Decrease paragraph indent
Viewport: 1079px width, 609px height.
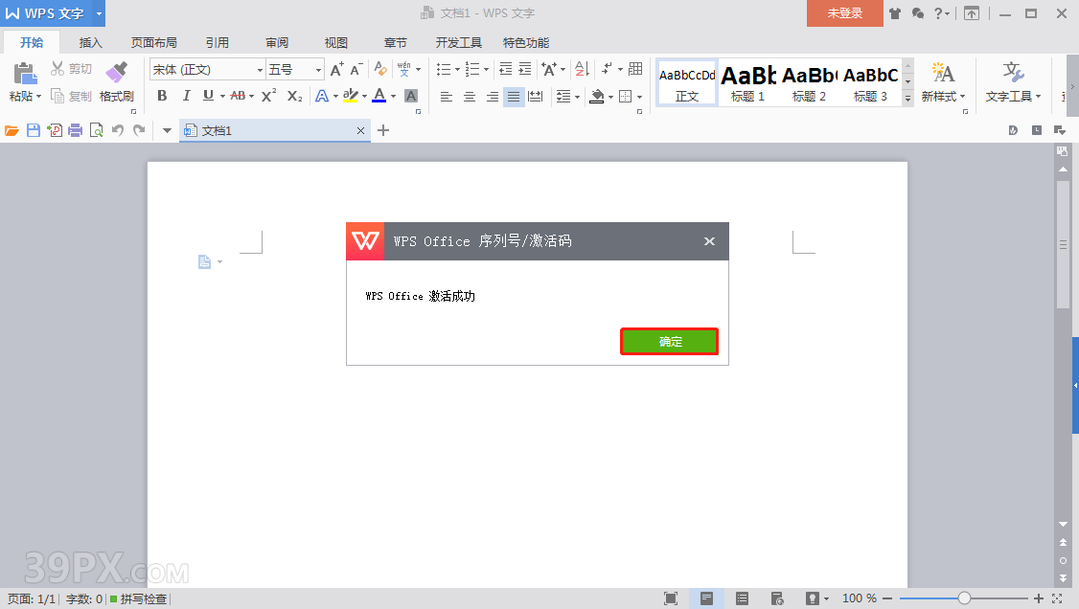pyautogui.click(x=505, y=69)
